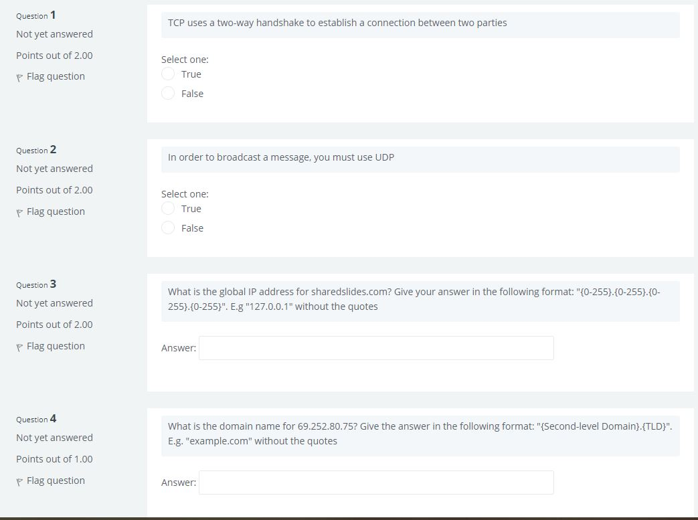
Task: Flag Question 3 using the Flag question link
Action: point(56,346)
